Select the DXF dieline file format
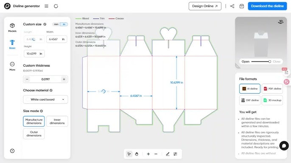 250,100
